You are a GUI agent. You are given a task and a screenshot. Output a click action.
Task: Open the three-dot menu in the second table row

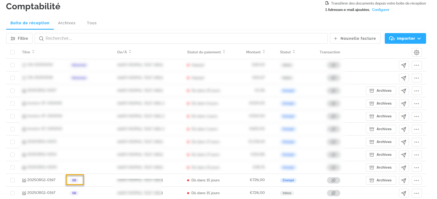pos(416,78)
